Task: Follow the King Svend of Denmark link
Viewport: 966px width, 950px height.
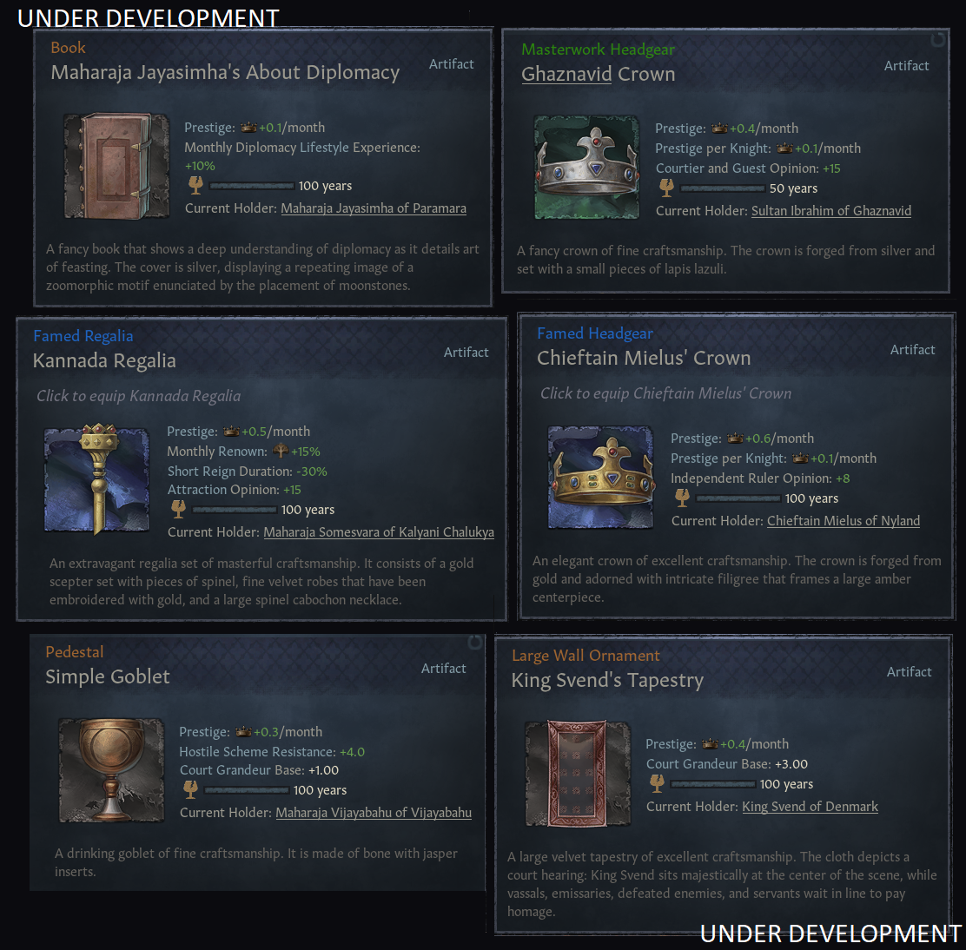Action: pyautogui.click(x=811, y=807)
